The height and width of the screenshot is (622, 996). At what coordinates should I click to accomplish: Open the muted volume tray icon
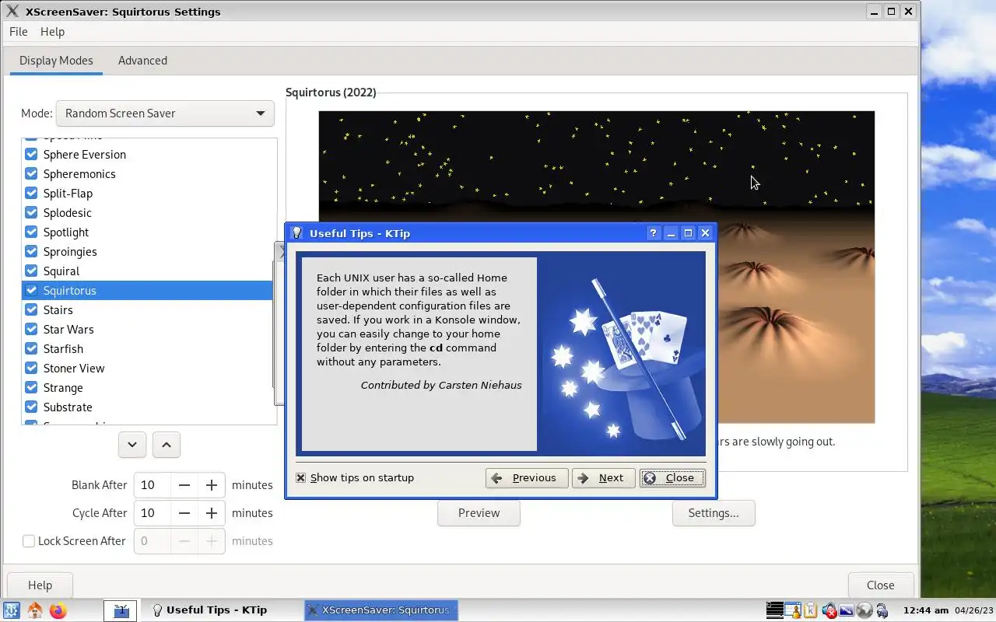(x=829, y=610)
